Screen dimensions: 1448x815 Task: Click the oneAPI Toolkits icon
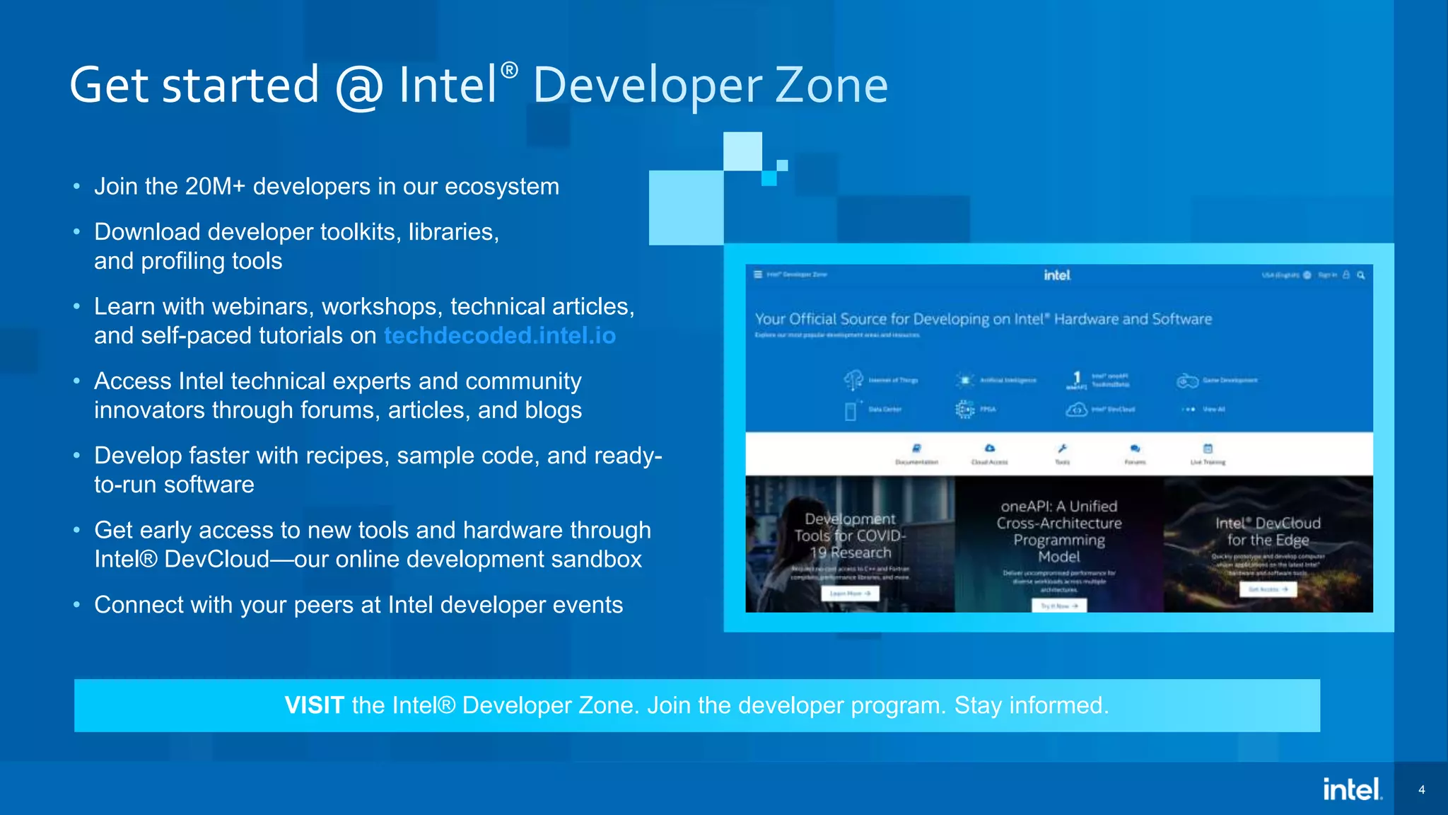[x=1076, y=380]
